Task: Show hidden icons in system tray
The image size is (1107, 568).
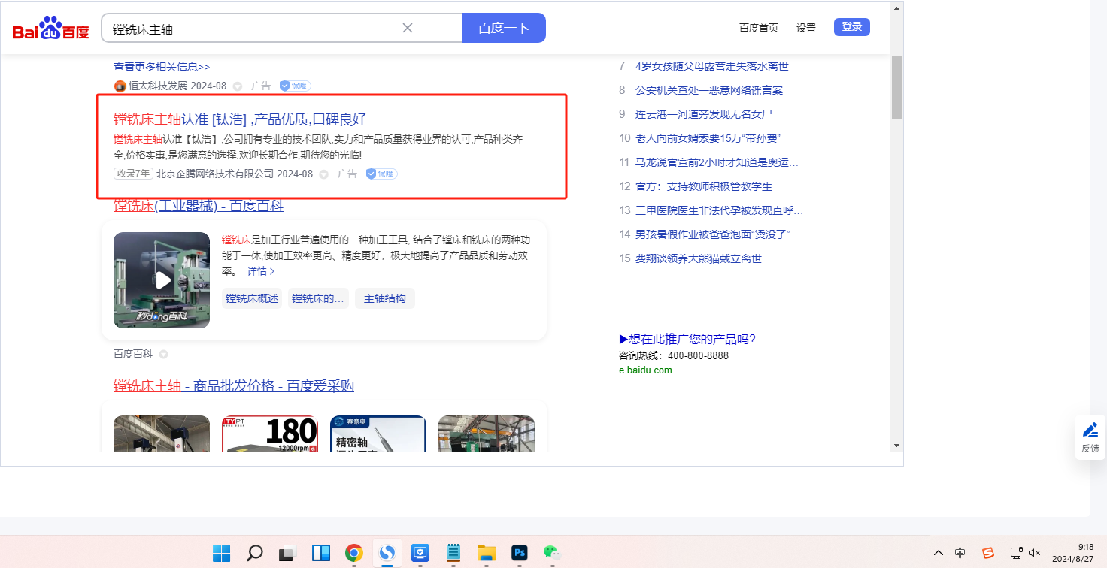Action: [938, 553]
